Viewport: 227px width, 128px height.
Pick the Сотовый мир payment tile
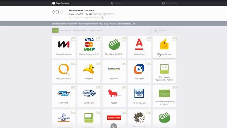coord(64,119)
